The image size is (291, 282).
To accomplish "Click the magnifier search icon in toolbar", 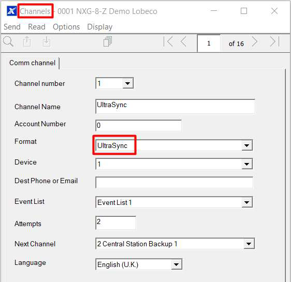I will pos(8,41).
